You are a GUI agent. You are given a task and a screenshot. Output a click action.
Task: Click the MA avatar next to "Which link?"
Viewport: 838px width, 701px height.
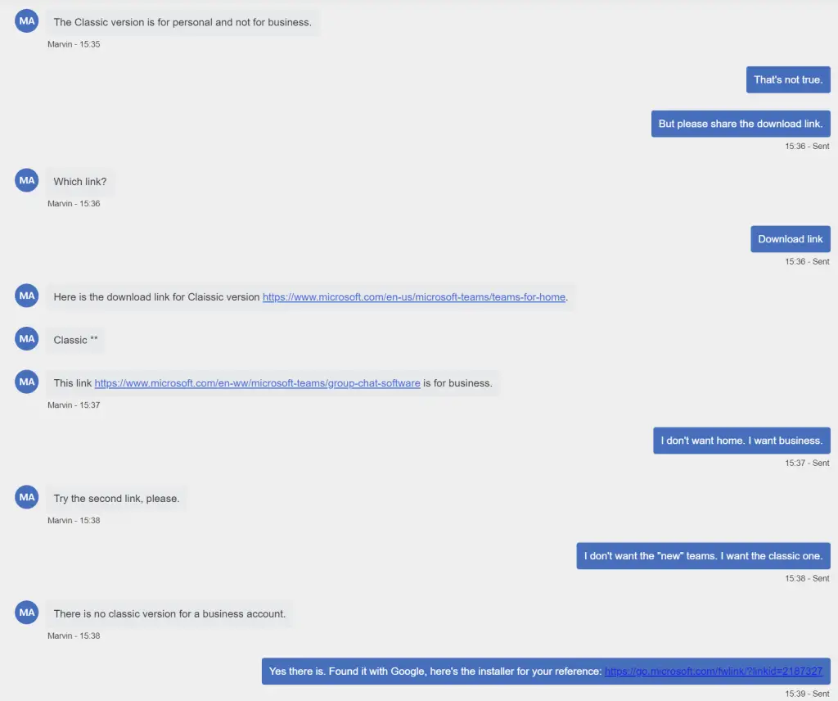pyautogui.click(x=27, y=181)
